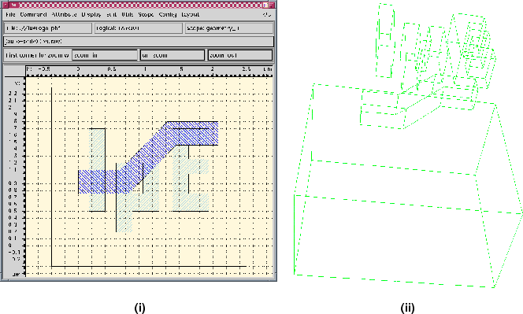
Task: Open the Config menu
Action: click(x=168, y=15)
